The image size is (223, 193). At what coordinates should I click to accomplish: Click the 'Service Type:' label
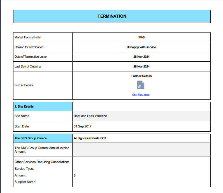(x=24, y=169)
